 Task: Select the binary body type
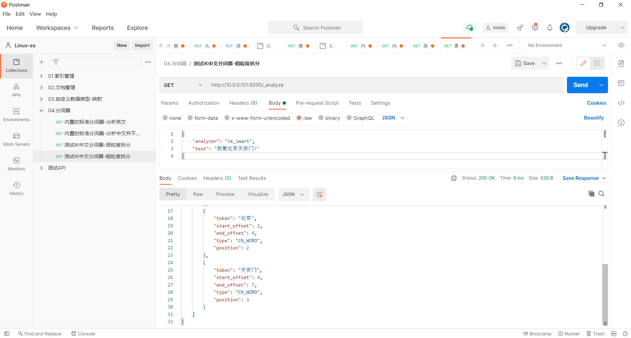click(329, 118)
